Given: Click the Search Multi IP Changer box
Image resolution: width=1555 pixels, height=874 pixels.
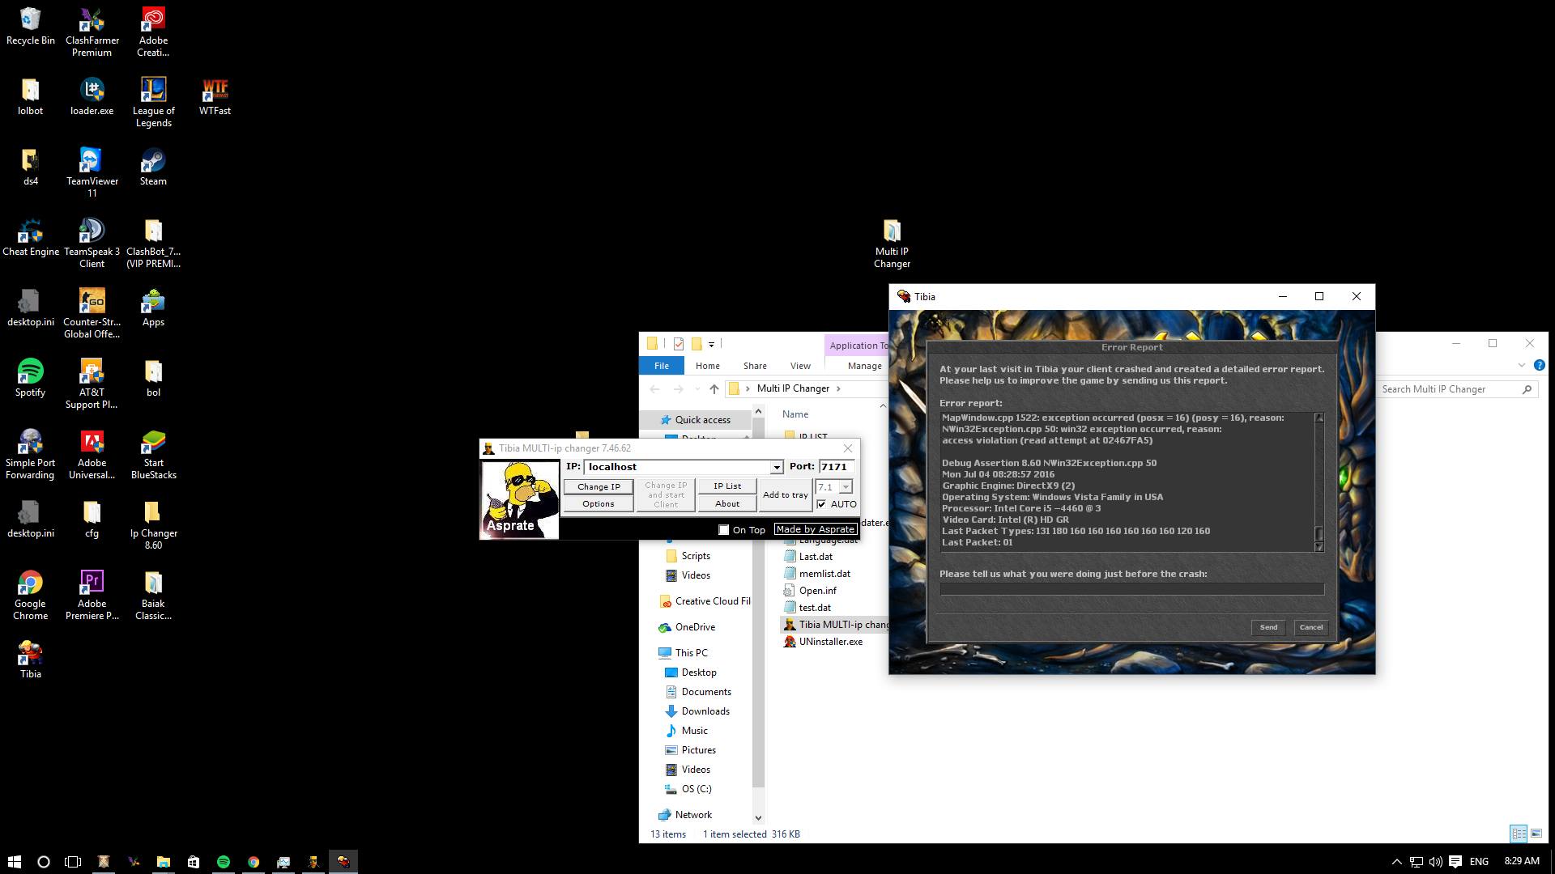Looking at the screenshot, I should pos(1458,389).
